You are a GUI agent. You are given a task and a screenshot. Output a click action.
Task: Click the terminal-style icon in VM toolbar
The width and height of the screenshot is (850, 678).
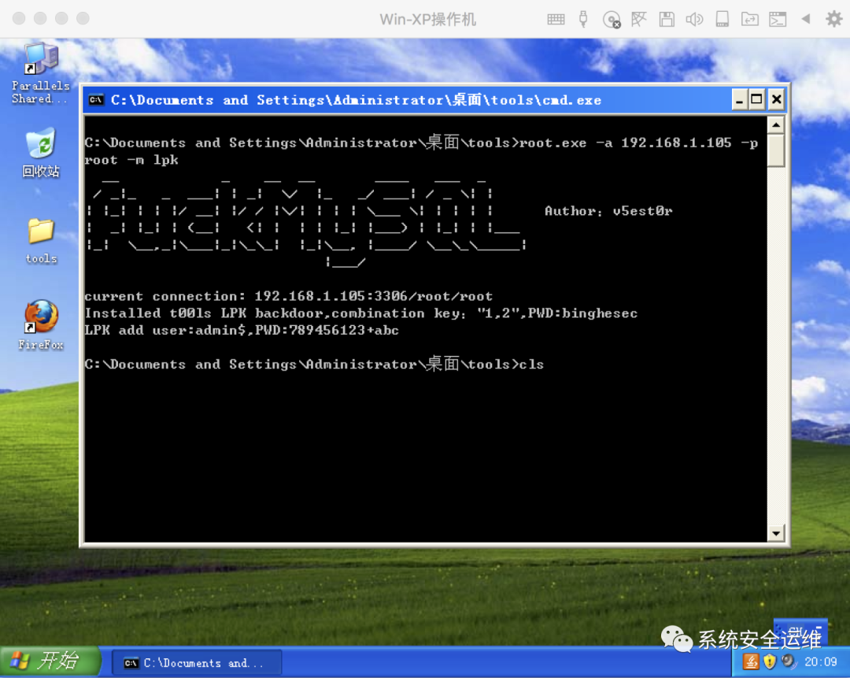pyautogui.click(x=778, y=20)
